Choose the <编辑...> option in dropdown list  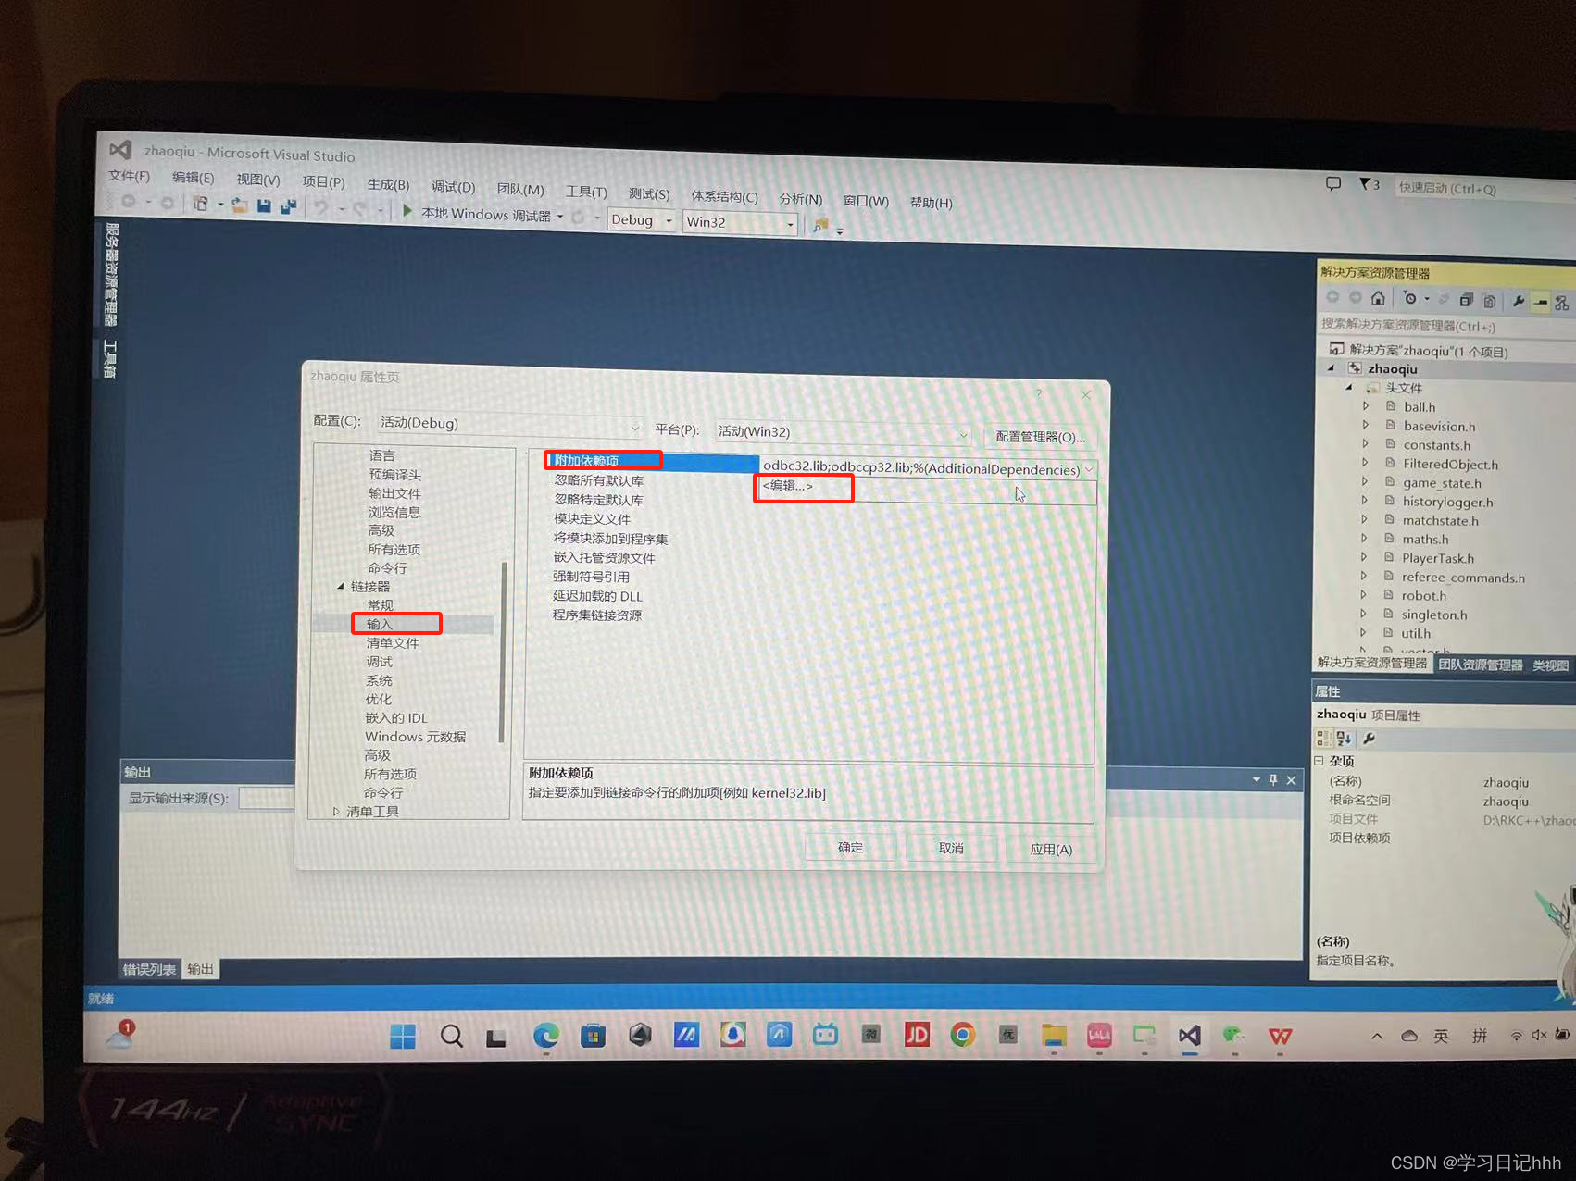(x=787, y=486)
